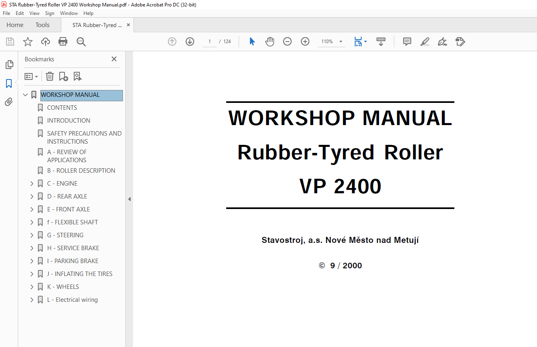Switch to the Tools tab
This screenshot has width=537, height=347.
tap(42, 25)
